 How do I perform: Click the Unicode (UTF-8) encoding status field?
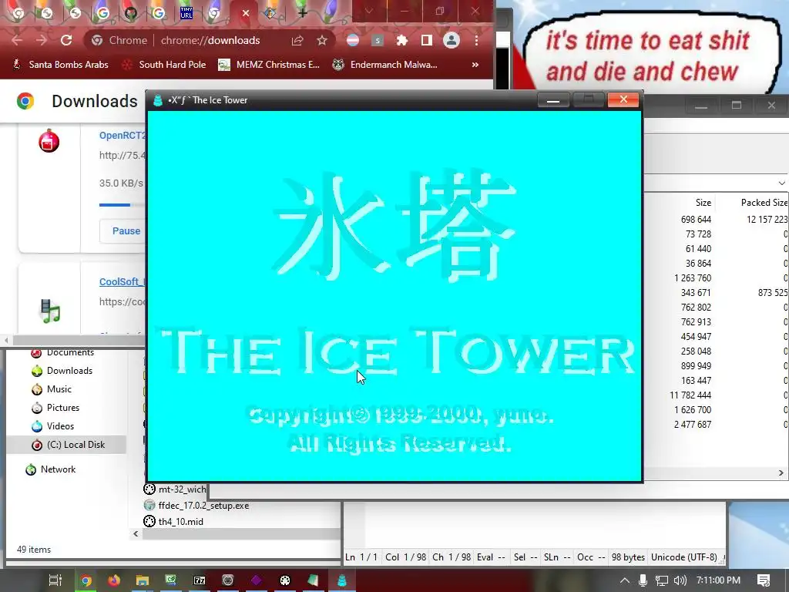point(684,557)
